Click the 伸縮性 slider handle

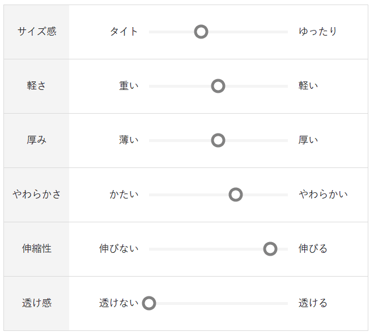click(270, 249)
